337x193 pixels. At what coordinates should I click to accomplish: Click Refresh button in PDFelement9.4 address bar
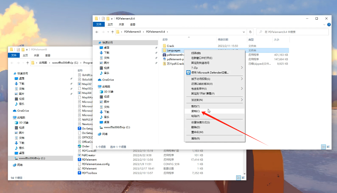coord(250,32)
